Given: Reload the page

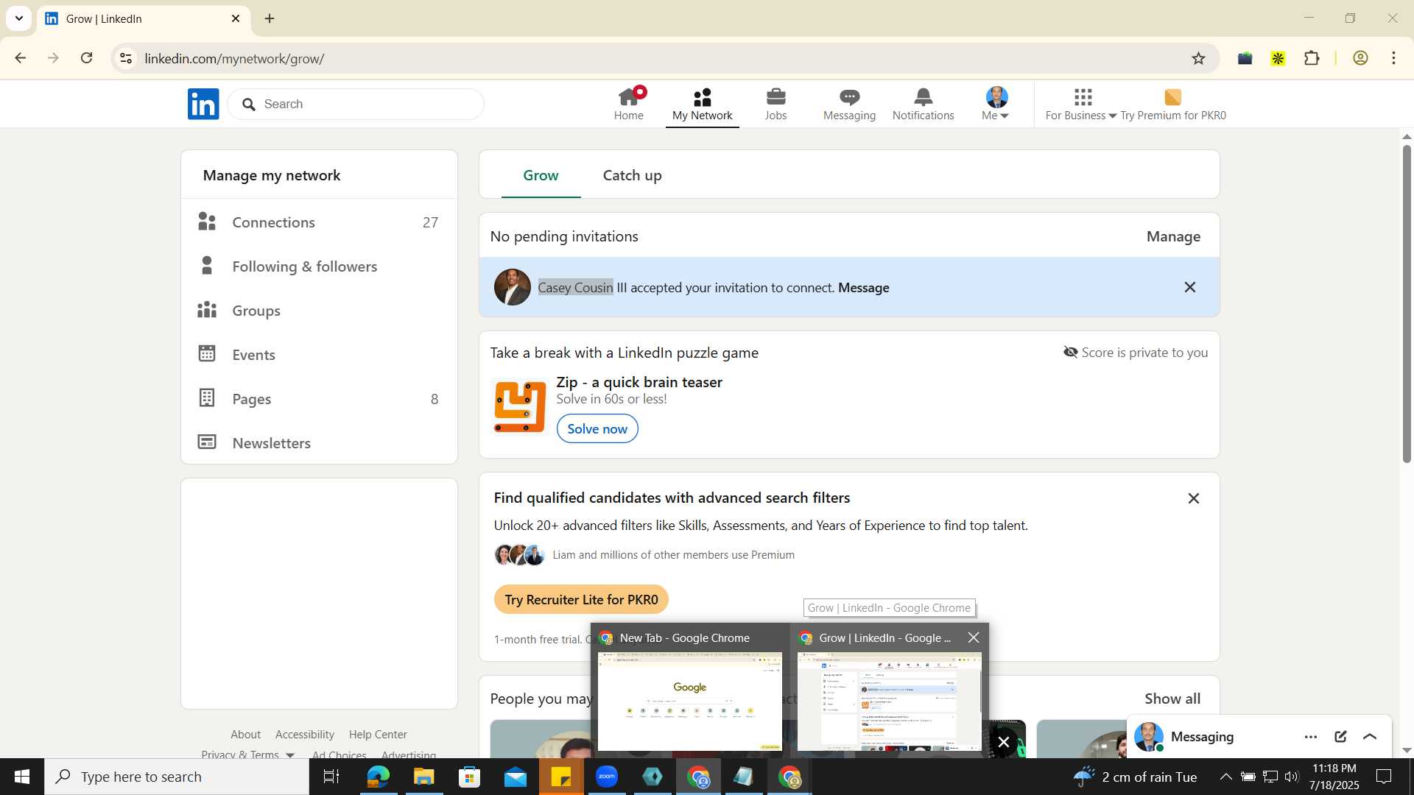Looking at the screenshot, I should 86,58.
